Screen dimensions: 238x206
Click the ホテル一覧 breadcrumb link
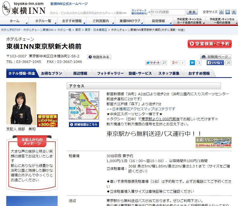pos(64,30)
